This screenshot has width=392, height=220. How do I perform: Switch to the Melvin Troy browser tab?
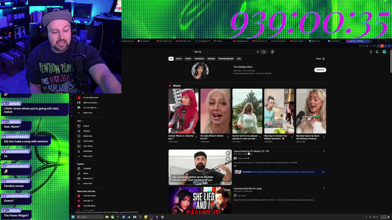pyautogui.click(x=316, y=41)
